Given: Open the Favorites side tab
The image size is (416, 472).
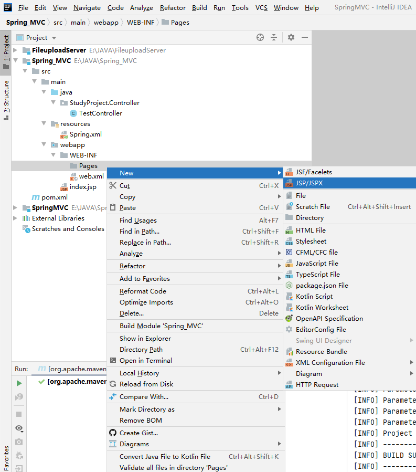Looking at the screenshot, I should click(x=6, y=458).
